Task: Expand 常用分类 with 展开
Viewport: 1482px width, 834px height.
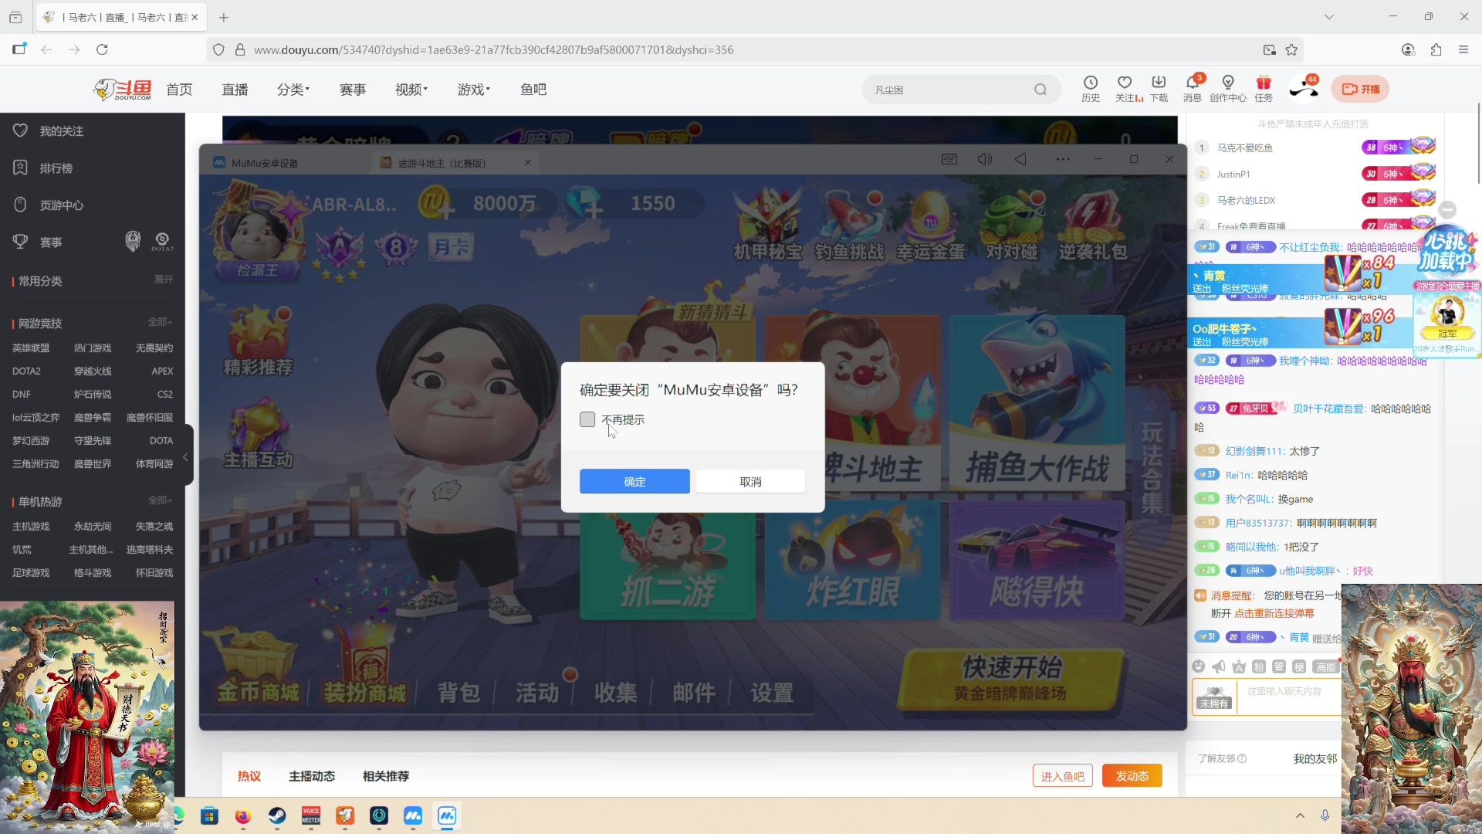Action: 164,280
